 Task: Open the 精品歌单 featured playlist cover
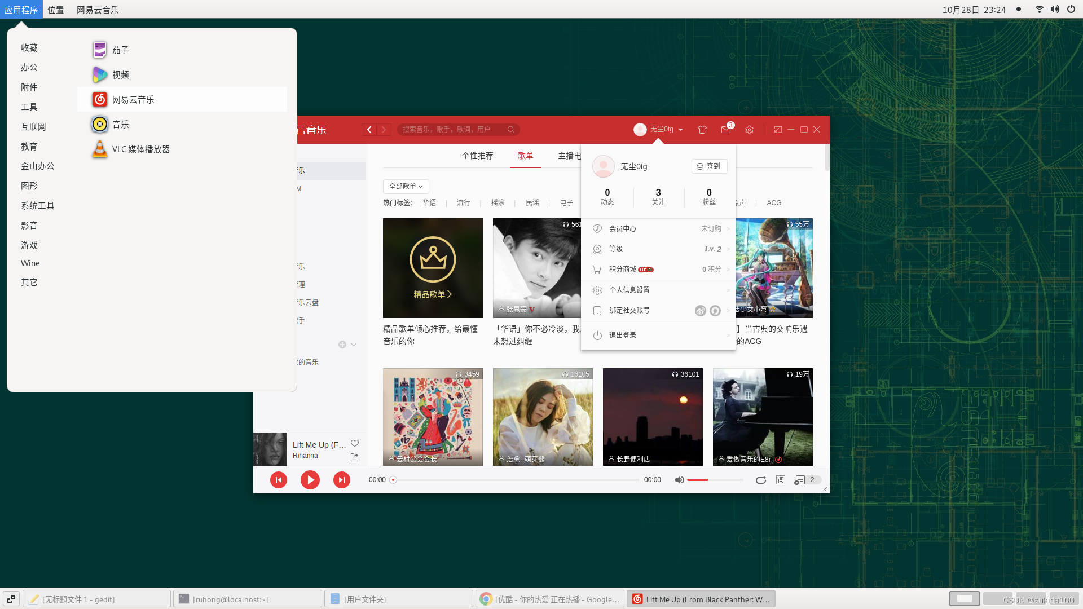[433, 268]
